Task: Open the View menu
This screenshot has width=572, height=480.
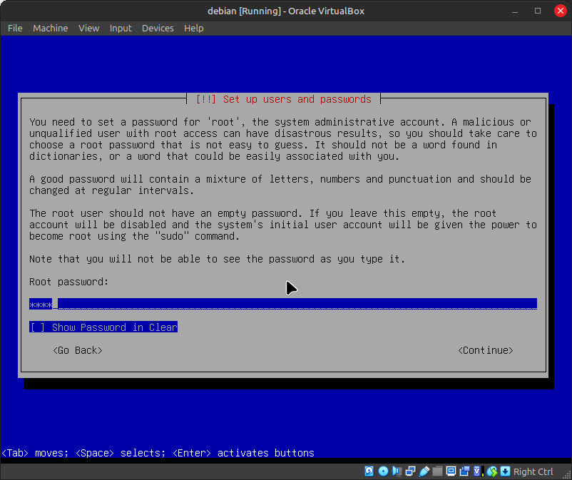Action: point(89,29)
